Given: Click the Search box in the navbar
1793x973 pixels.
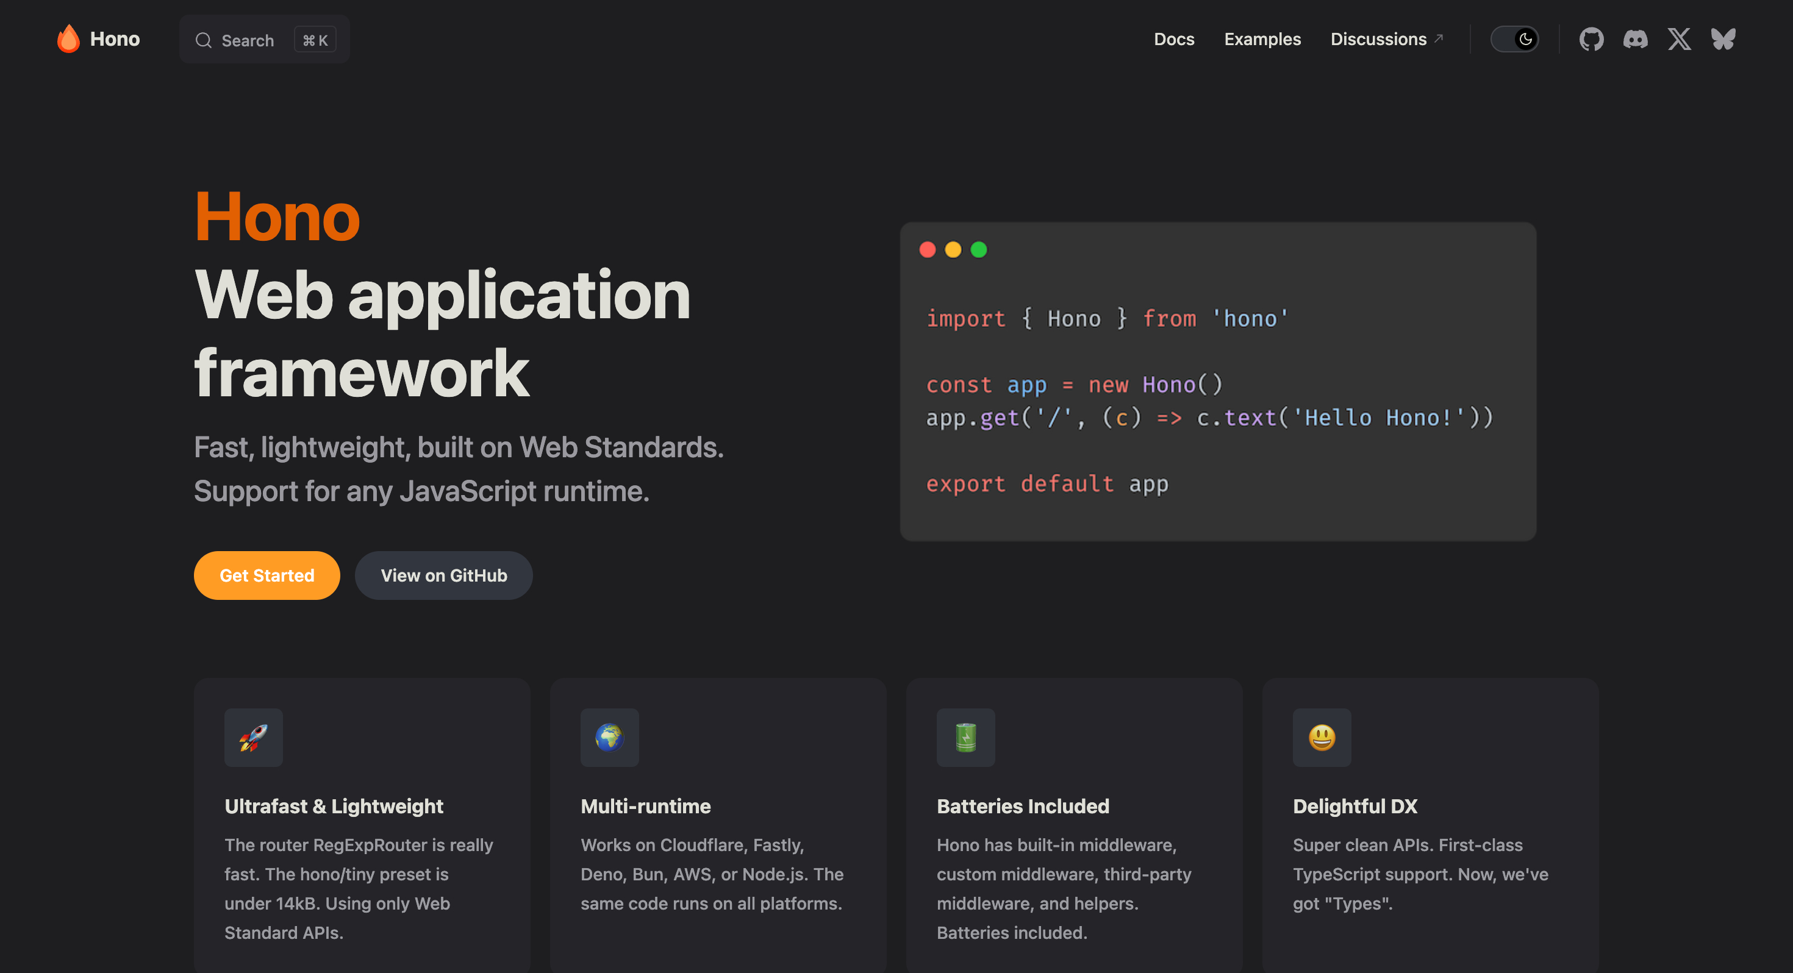Looking at the screenshot, I should click(265, 40).
